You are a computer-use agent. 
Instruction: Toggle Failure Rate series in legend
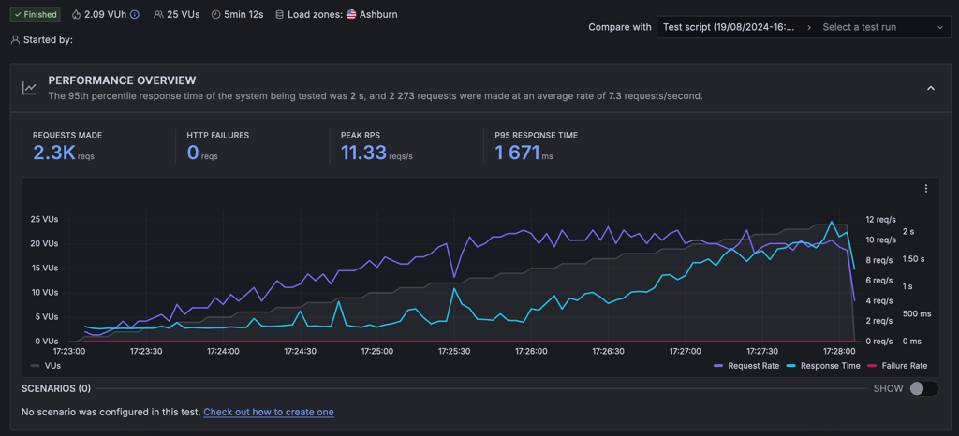pos(898,366)
